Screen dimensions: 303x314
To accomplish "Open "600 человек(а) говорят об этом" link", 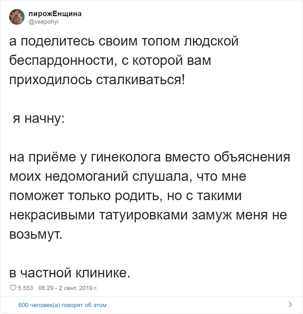I will (x=62, y=305).
